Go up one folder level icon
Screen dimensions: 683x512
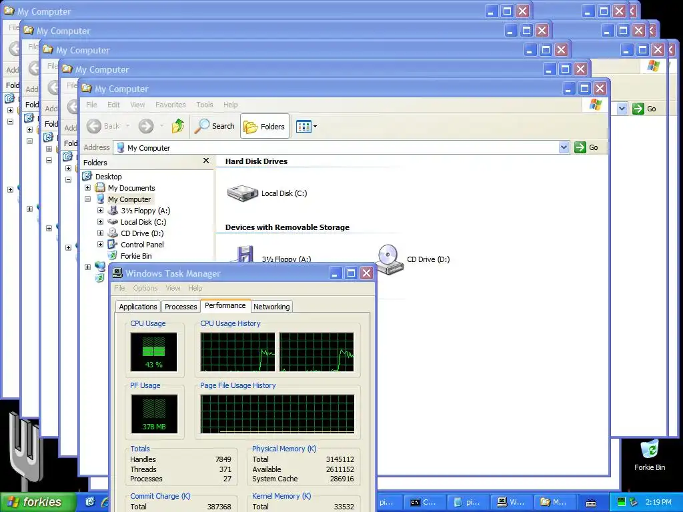pos(177,126)
